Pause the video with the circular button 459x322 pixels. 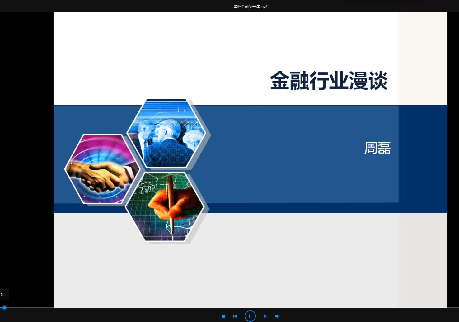click(250, 316)
